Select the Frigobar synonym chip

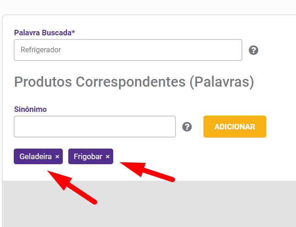coord(91,156)
